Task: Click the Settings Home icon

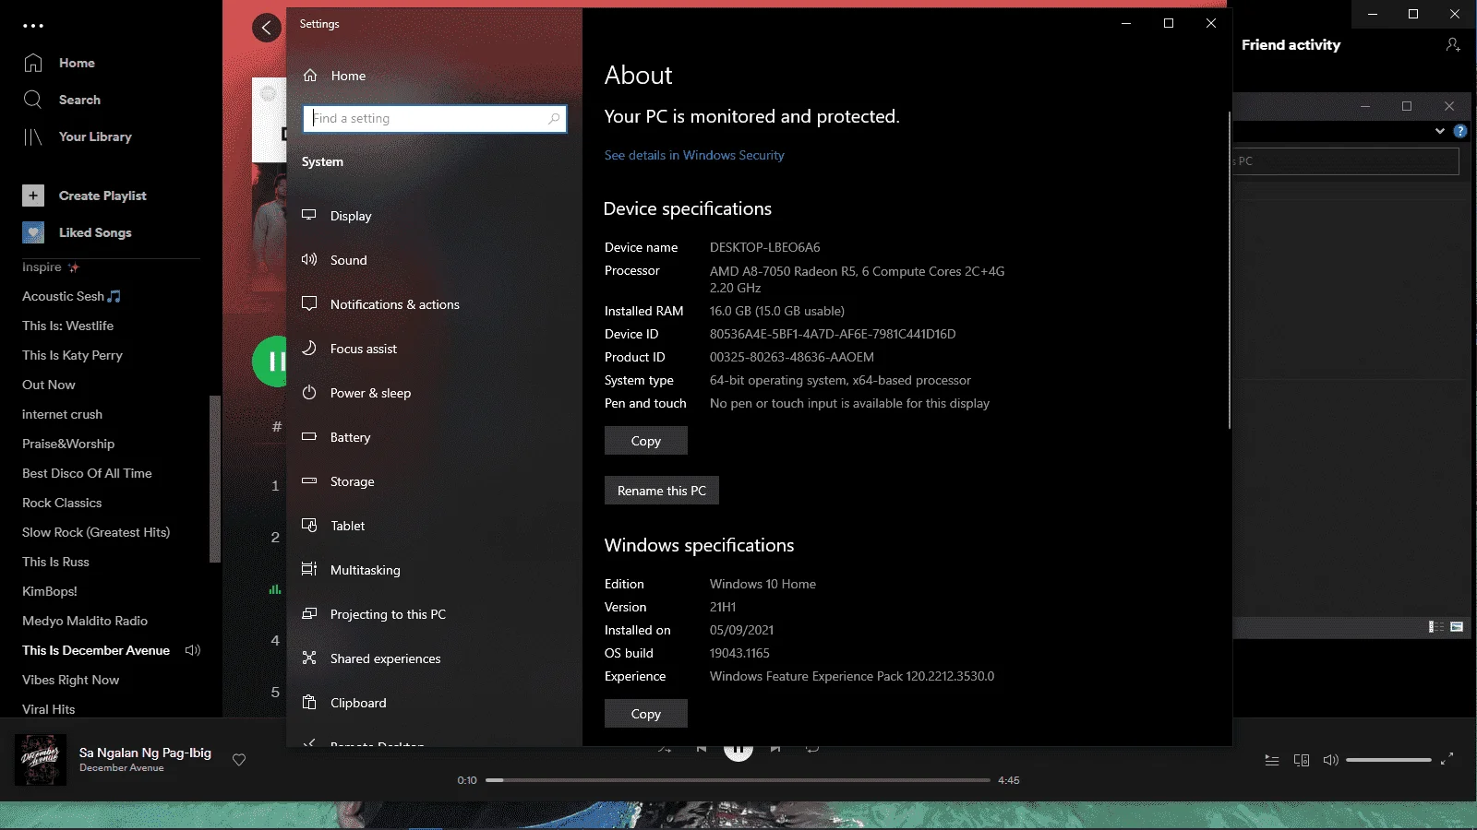Action: pos(310,76)
